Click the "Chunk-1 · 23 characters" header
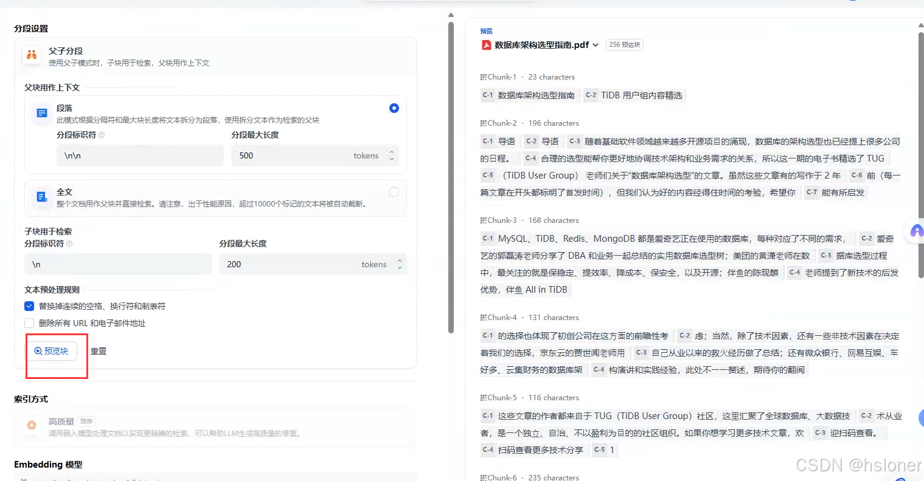Screen dimensions: 924x481 click(x=527, y=77)
